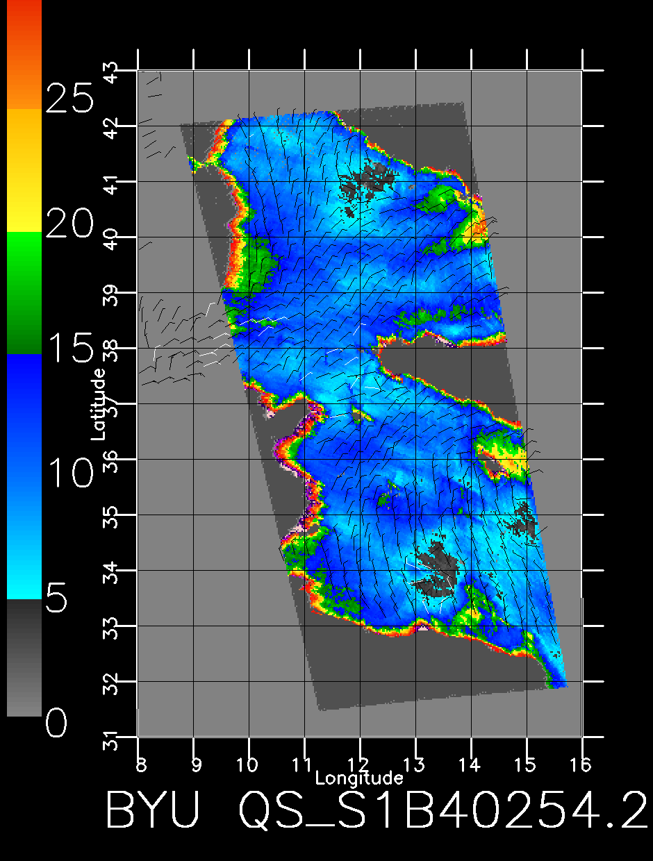This screenshot has height=861, width=653.
Task: Click latitude tick label 33
Action: click(x=111, y=628)
